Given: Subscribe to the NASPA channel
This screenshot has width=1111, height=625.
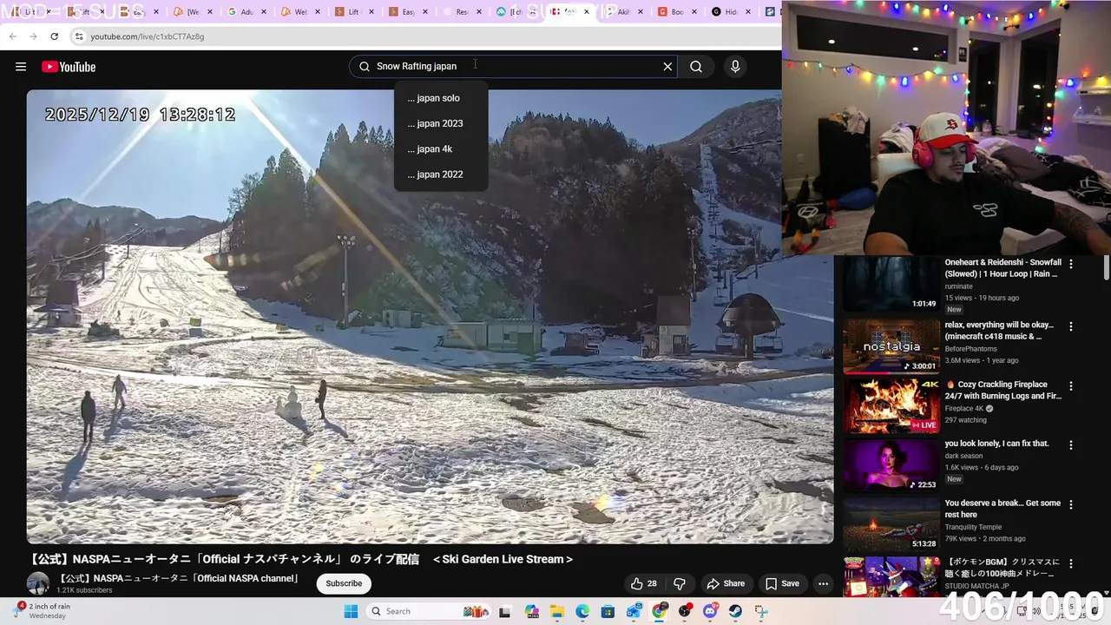Looking at the screenshot, I should pos(344,583).
